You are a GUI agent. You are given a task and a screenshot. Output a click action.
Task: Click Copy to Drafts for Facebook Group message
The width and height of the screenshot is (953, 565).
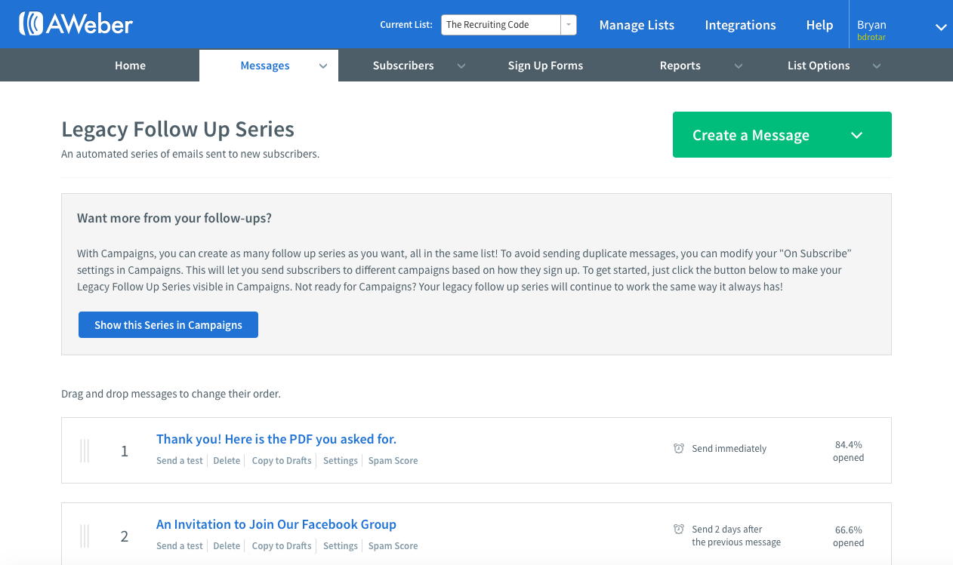point(282,546)
